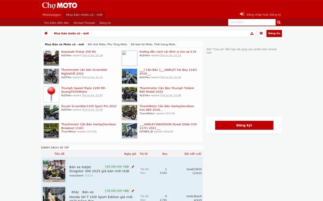The height and width of the screenshot is (201, 323).
Task: Open HarleyDavidson Iron 883 thumbnail
Action: pos(129,113)
